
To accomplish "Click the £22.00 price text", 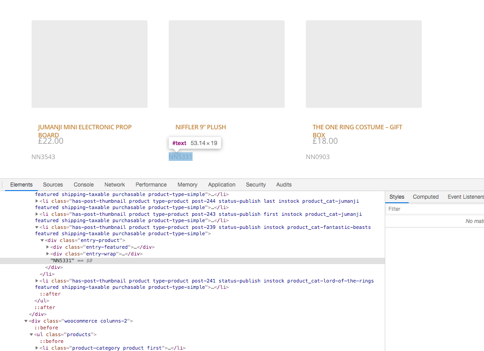I will (x=51, y=141).
